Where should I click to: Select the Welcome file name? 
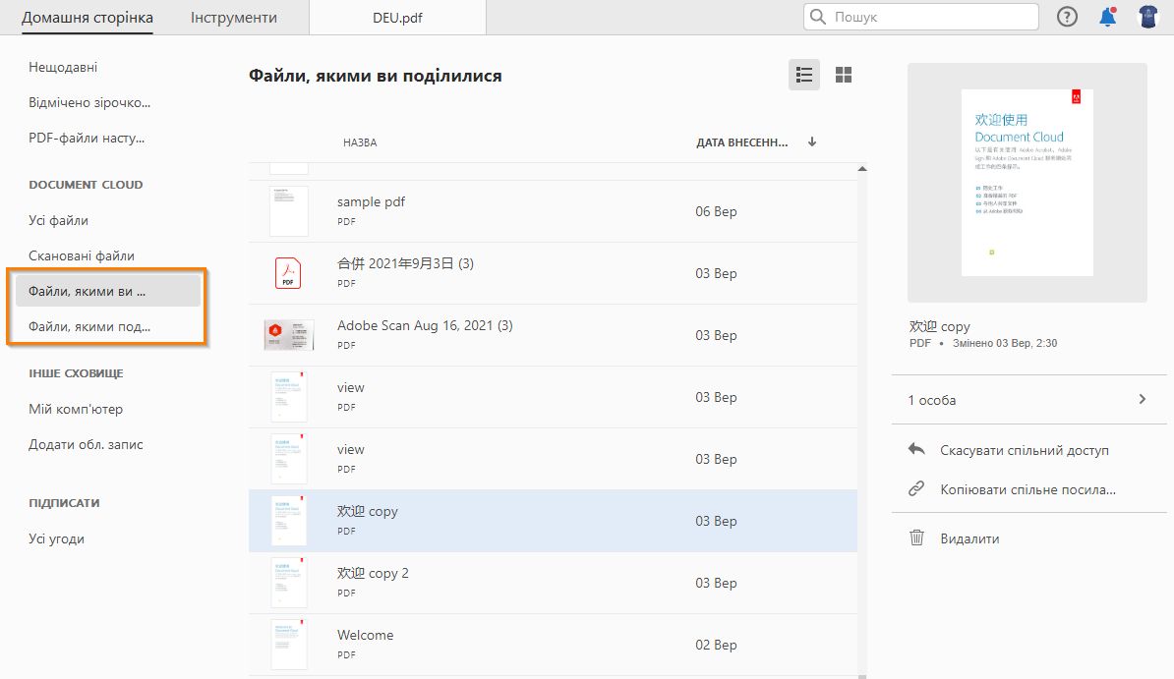coord(366,635)
